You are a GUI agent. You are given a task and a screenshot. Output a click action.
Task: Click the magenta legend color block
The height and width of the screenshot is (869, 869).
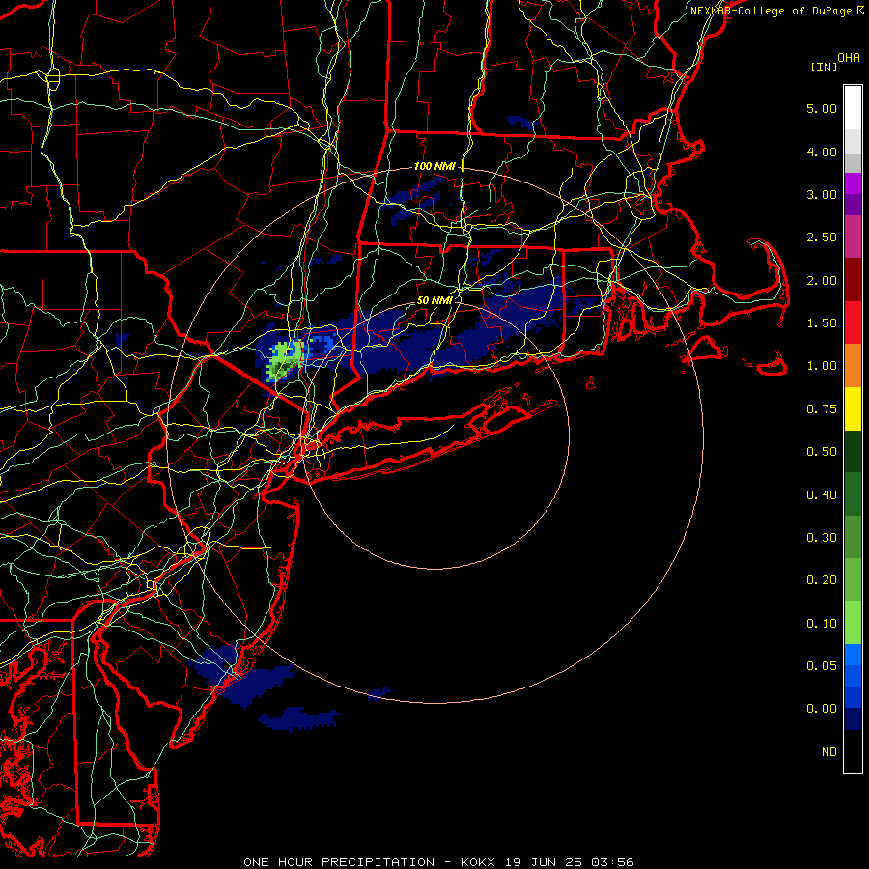853,183
